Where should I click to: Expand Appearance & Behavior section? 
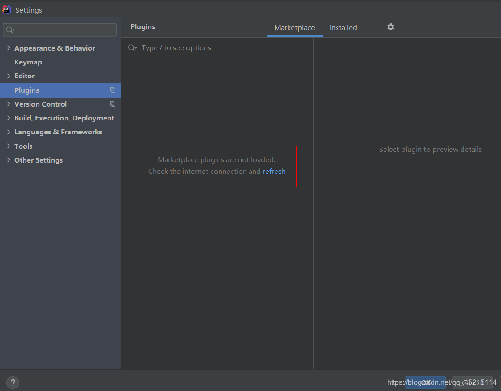9,48
